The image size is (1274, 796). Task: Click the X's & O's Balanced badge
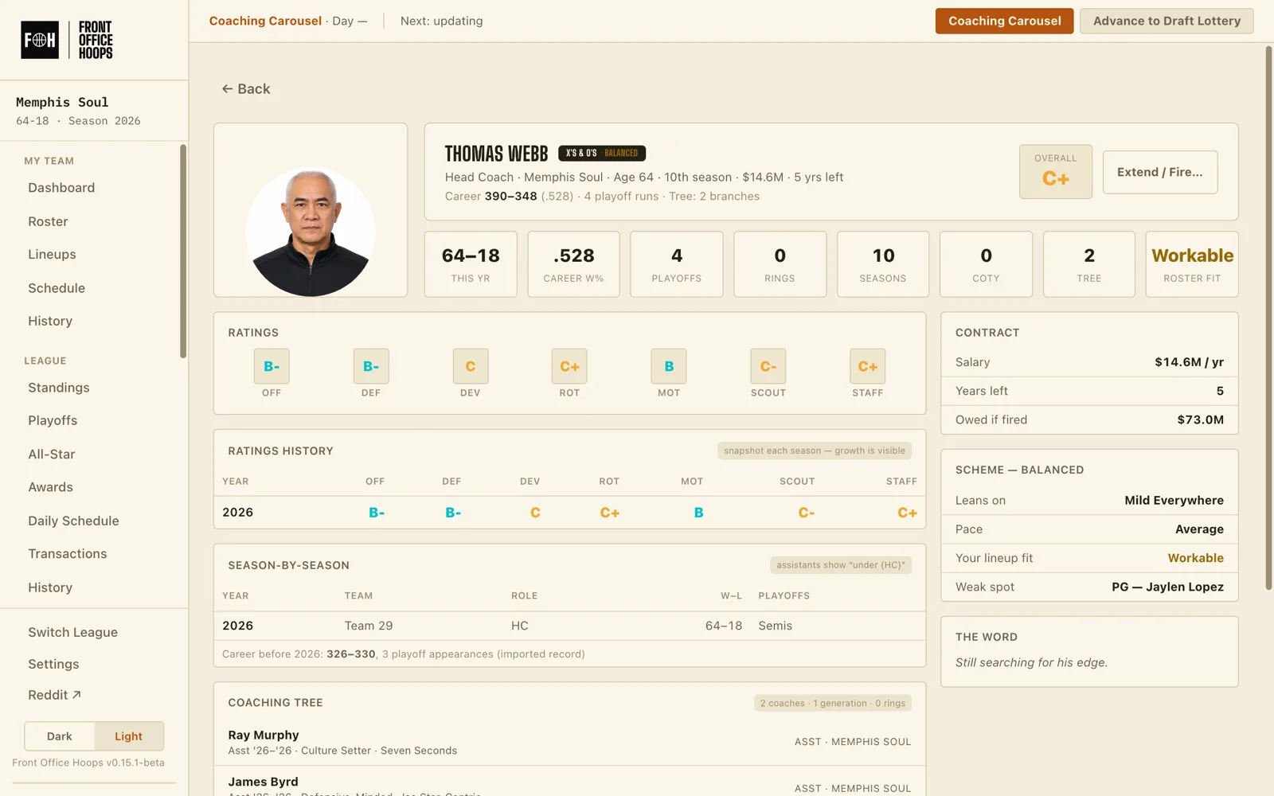point(602,153)
